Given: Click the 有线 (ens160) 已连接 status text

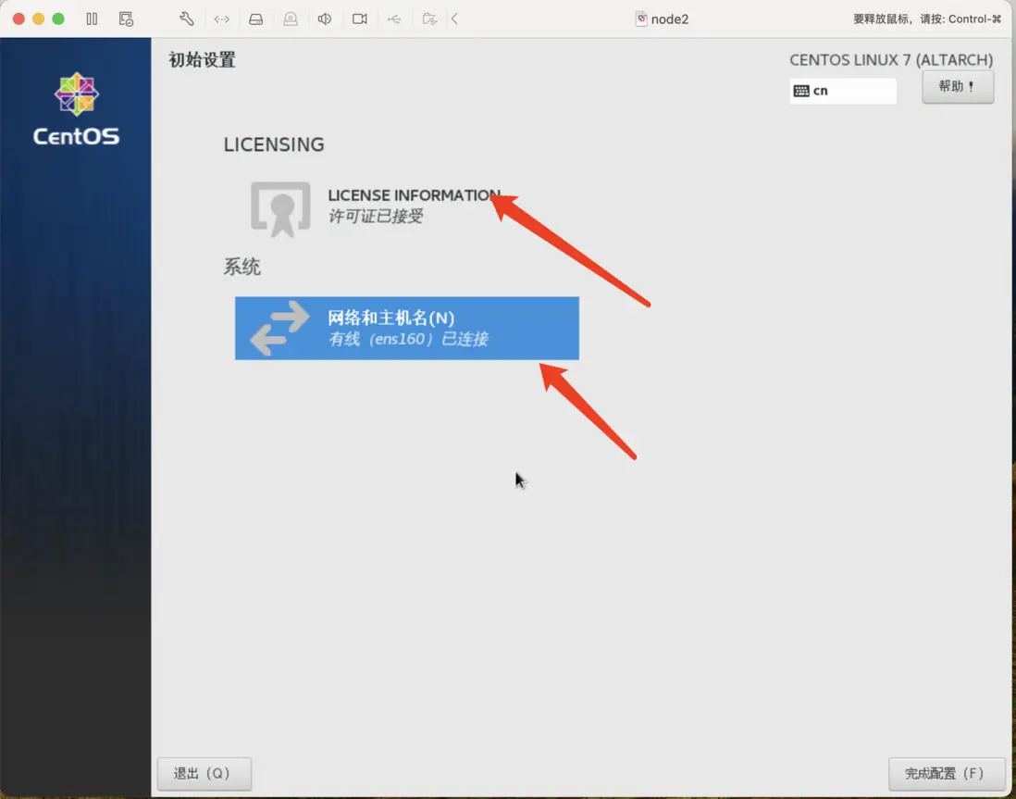Looking at the screenshot, I should coord(408,339).
